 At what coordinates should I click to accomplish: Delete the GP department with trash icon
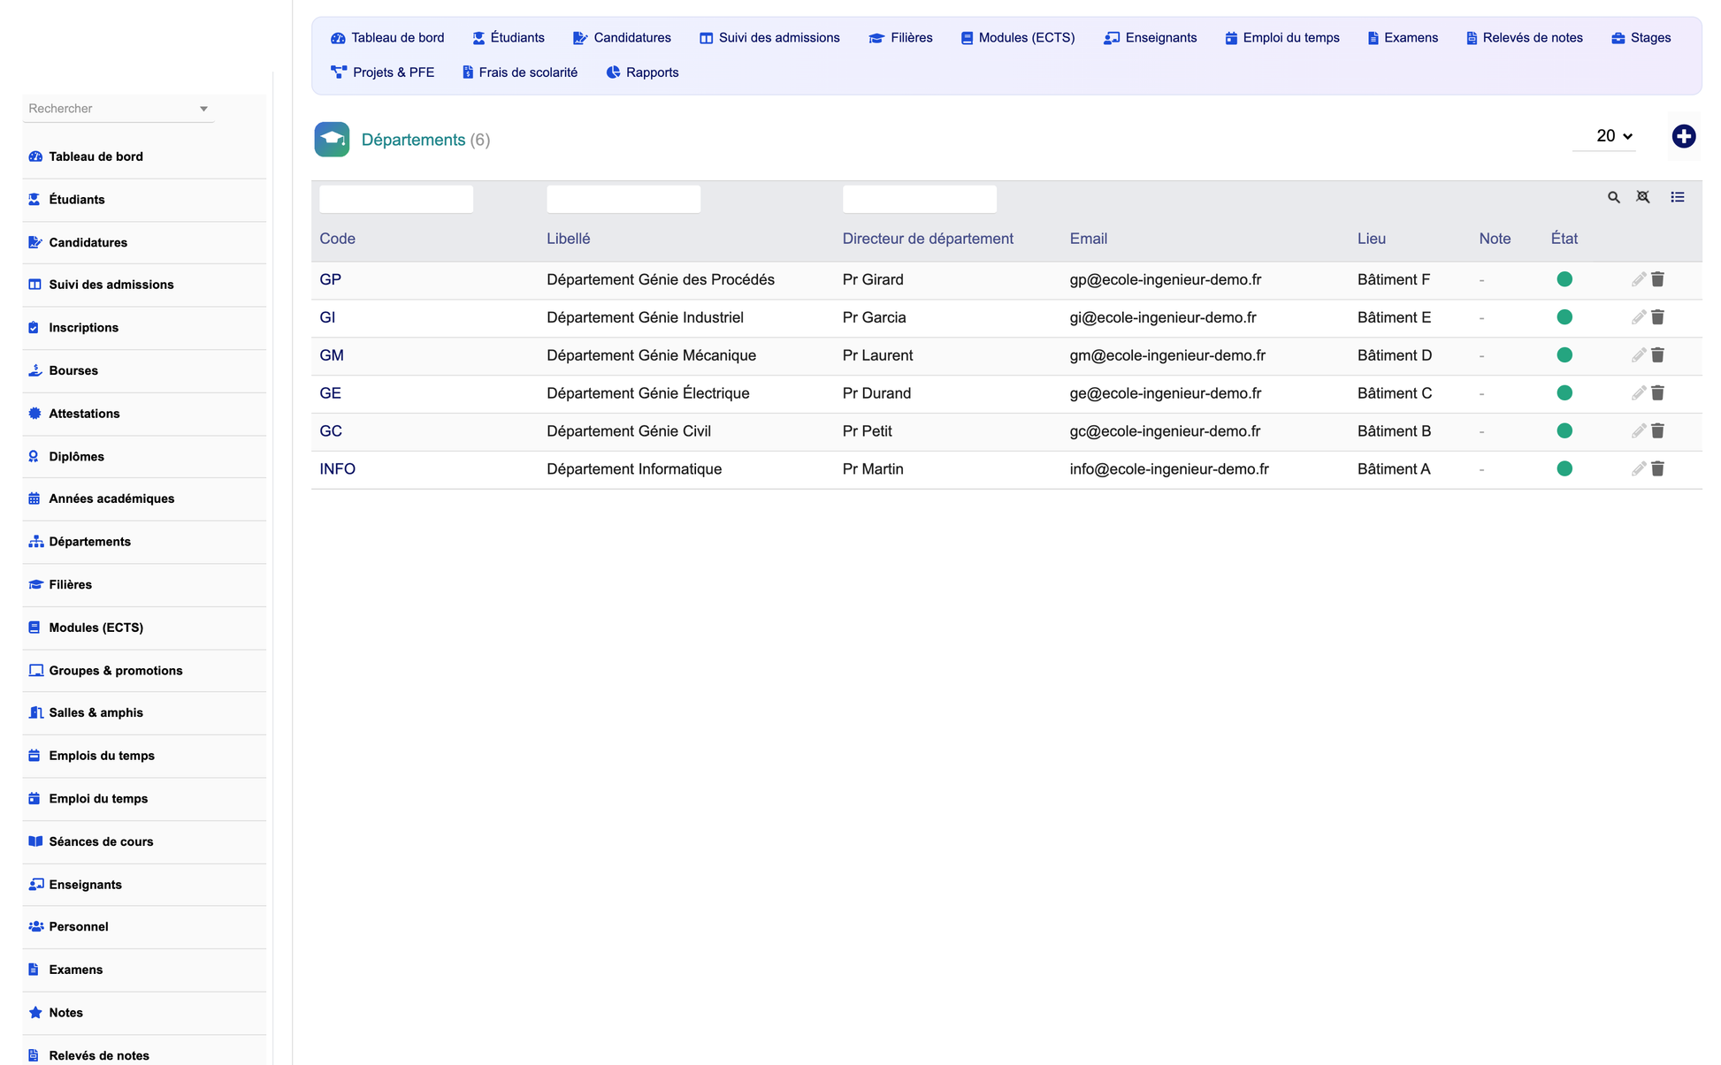pyautogui.click(x=1657, y=279)
